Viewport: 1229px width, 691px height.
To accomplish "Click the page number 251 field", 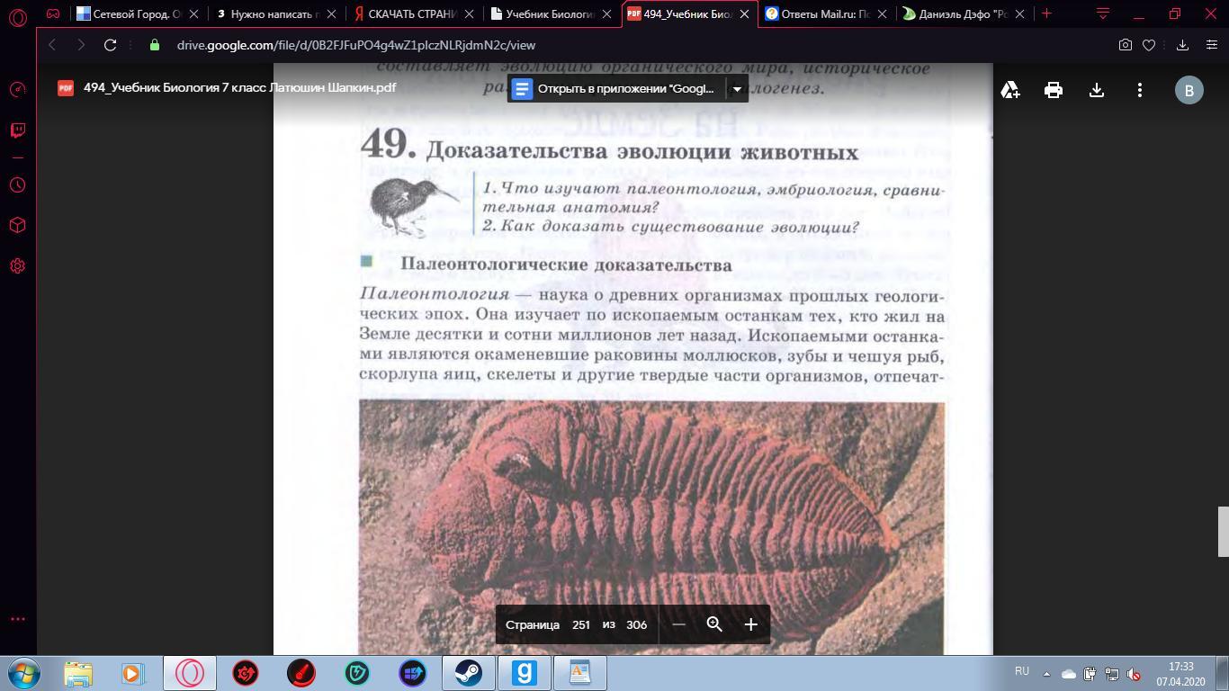I will pyautogui.click(x=581, y=624).
